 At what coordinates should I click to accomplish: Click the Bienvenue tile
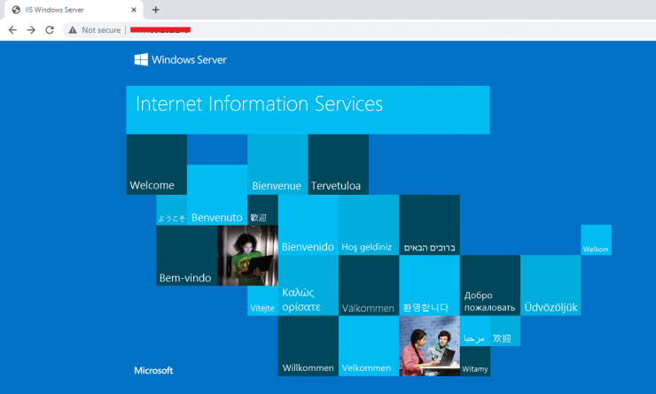(277, 165)
